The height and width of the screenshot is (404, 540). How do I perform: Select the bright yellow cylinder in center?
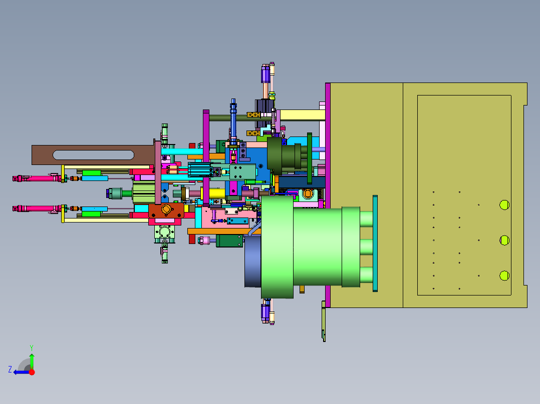pos(213,193)
